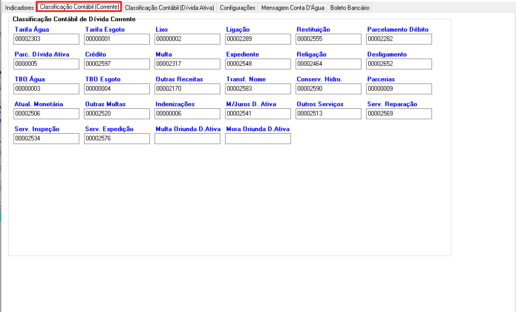Focus the empty Mora Oriunda D.Ativa field
The height and width of the screenshot is (312, 516).
[258, 139]
